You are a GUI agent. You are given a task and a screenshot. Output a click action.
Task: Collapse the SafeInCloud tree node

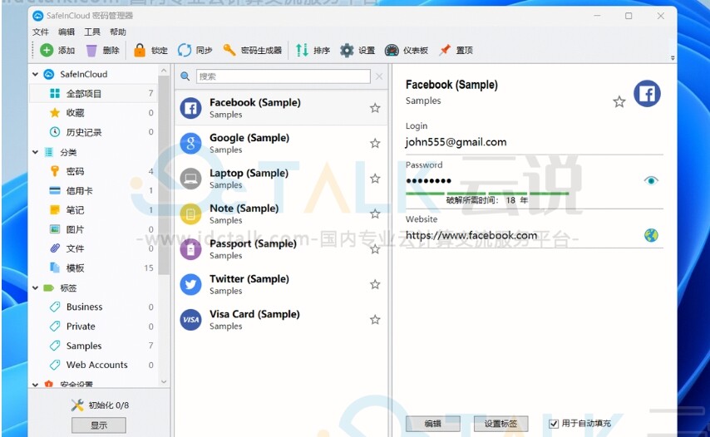35,74
